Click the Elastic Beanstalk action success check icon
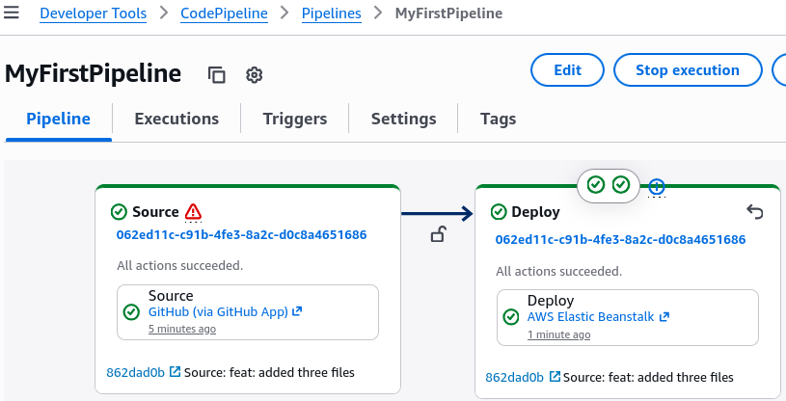This screenshot has height=401, width=786. (x=511, y=317)
